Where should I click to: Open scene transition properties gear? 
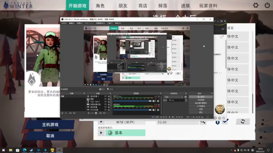[186, 97]
